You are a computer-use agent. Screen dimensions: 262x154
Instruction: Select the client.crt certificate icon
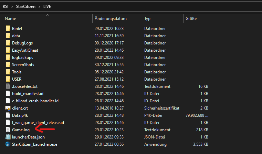[8, 108]
